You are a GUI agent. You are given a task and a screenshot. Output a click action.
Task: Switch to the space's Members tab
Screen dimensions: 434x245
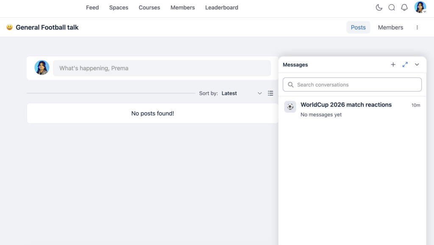(390, 28)
